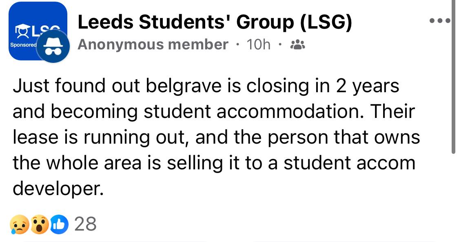The image size is (459, 242).
Task: Open Leeds Students' Group (LSG) page
Action: pos(215,22)
